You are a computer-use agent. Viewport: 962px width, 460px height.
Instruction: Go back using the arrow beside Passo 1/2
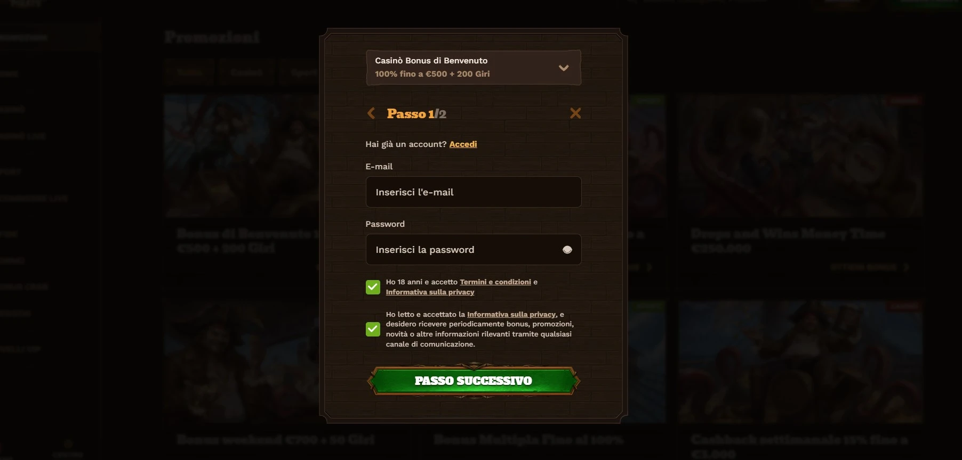click(x=371, y=113)
